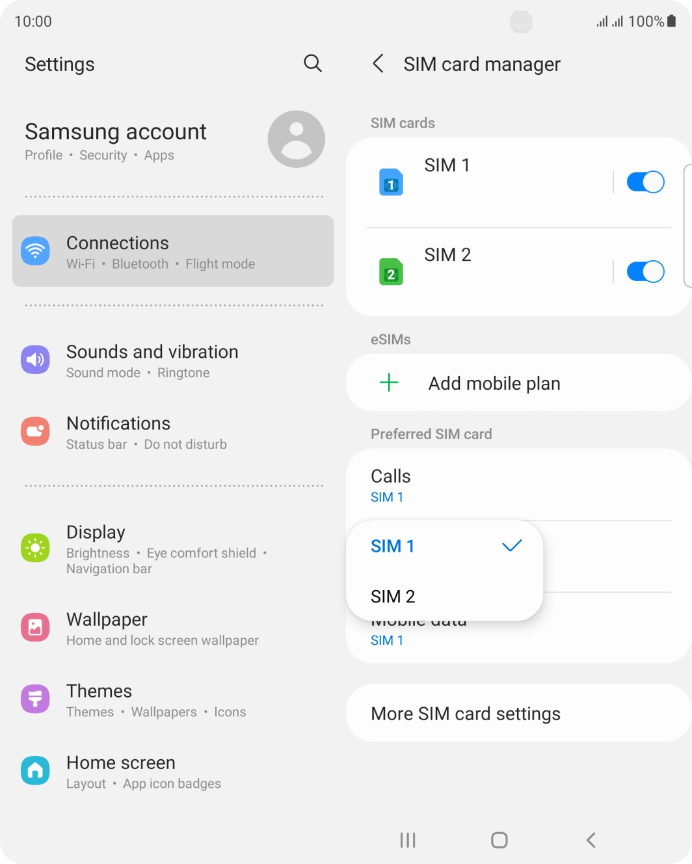Screen dimensions: 692x864
Task: Open the Display settings entry
Action: click(x=173, y=549)
